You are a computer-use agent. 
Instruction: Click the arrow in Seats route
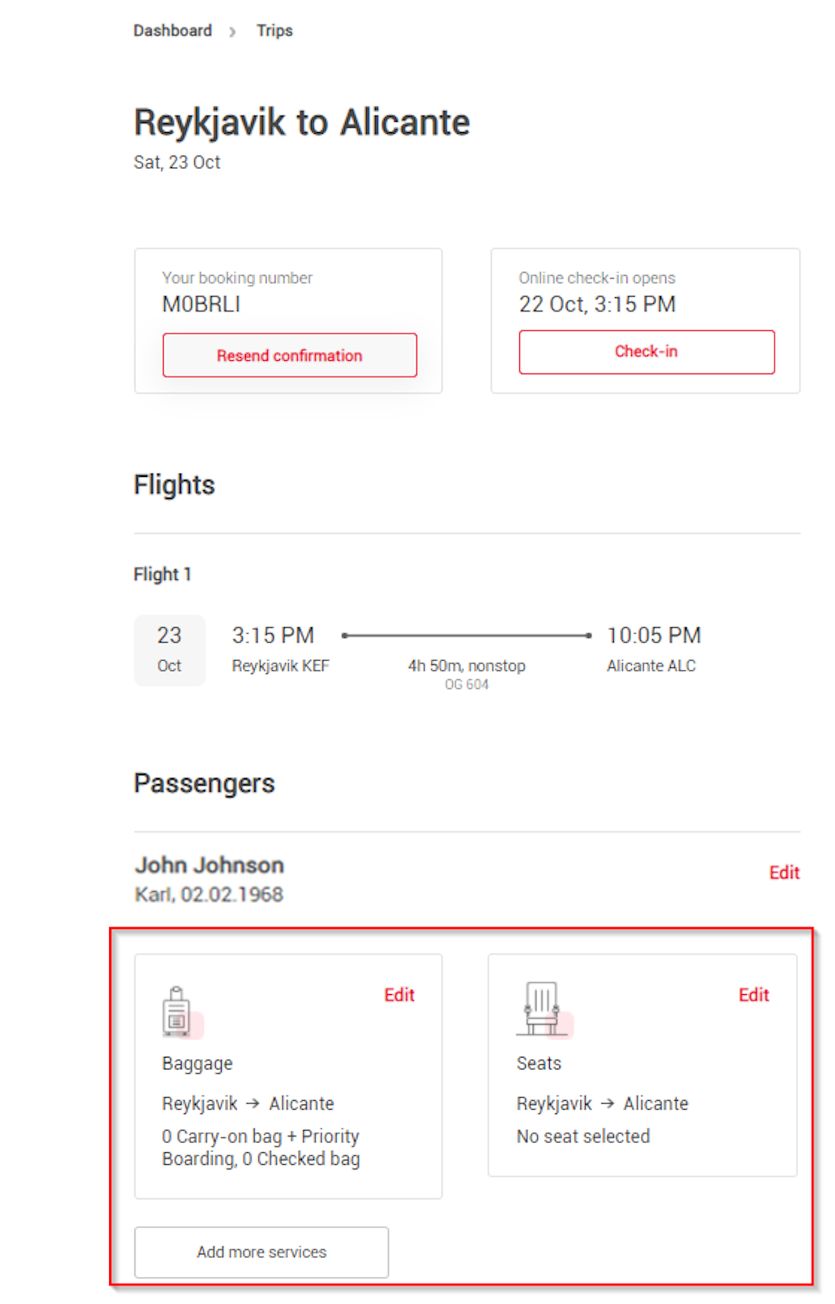(607, 1103)
